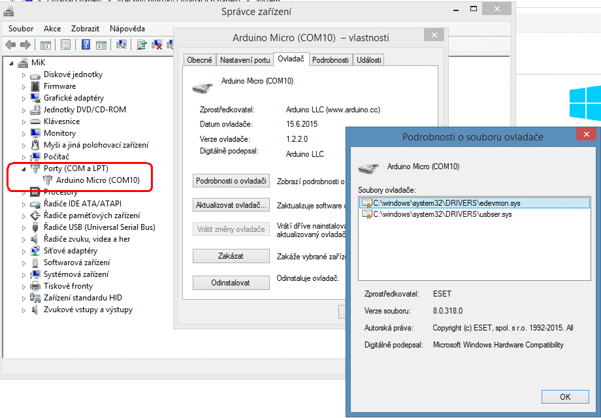Close the Arduino Micro (COM10) vlastnosti dialog
Viewport: 601px width, 418px height.
(434, 35)
